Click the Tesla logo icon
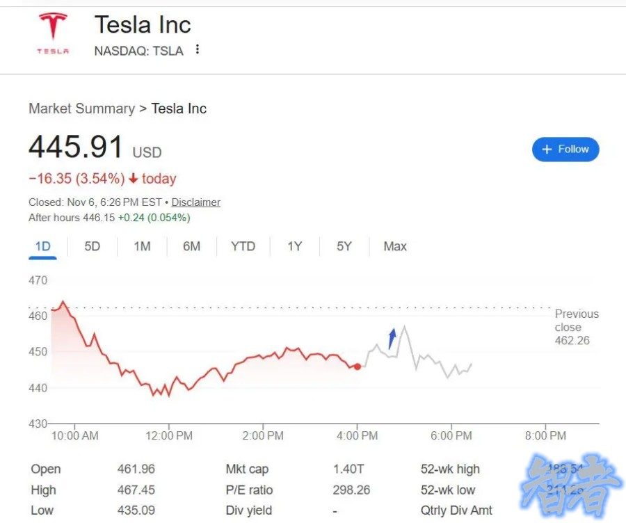This screenshot has height=523, width=626. 53,33
